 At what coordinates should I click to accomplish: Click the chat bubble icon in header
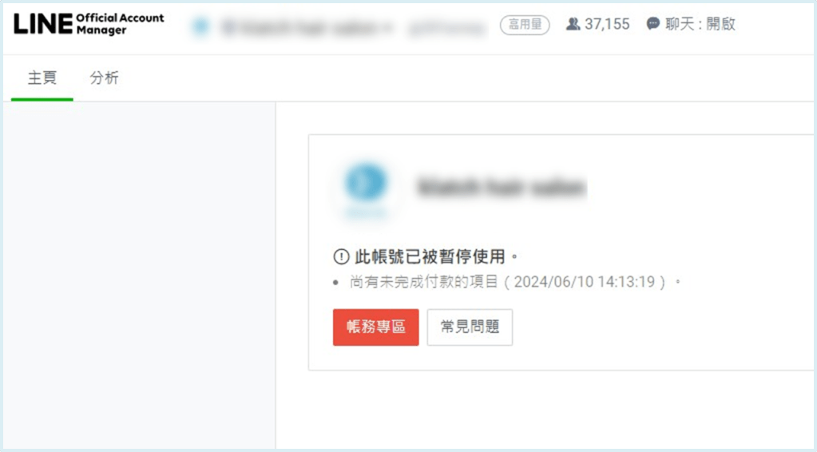[652, 24]
